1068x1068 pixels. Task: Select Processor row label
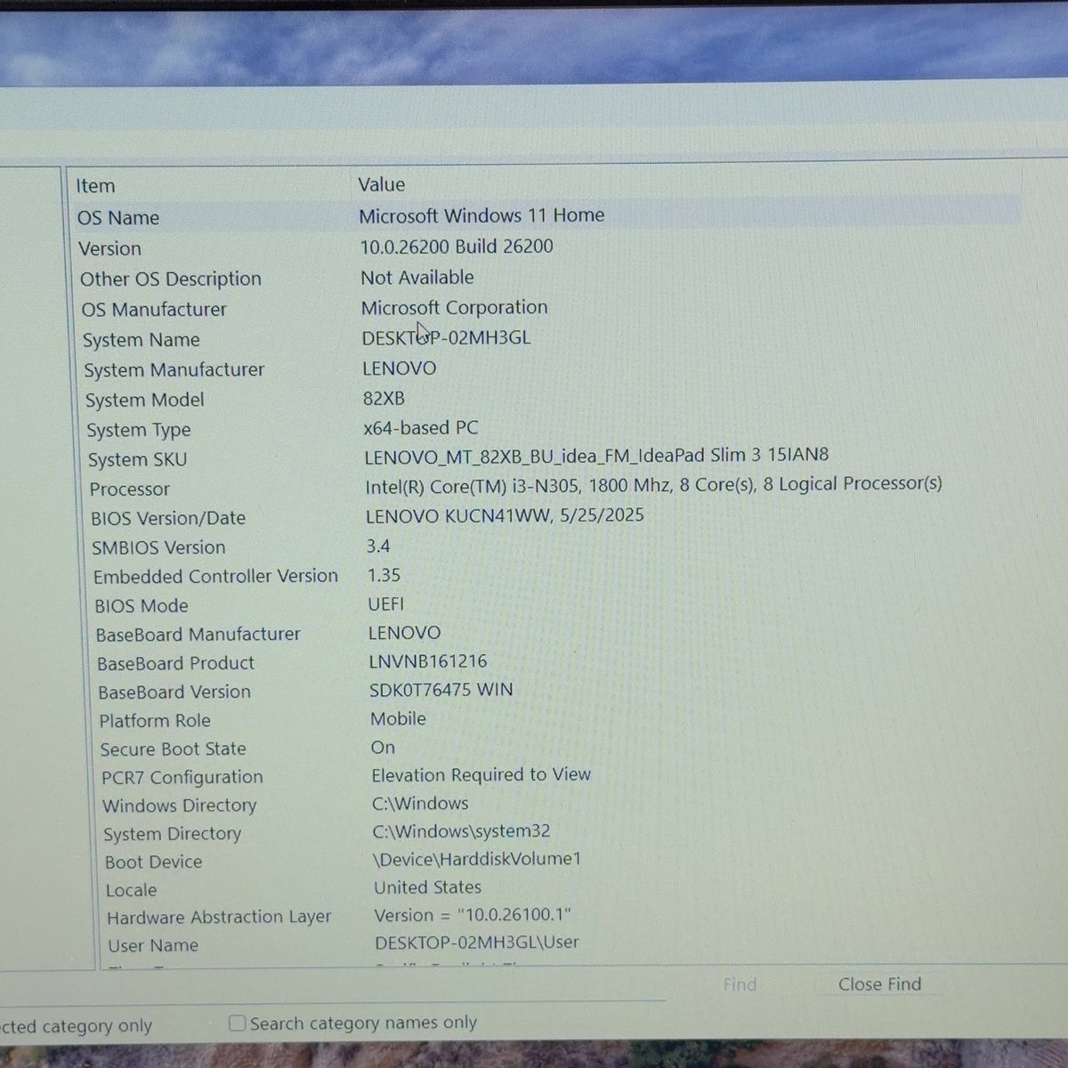(x=129, y=489)
